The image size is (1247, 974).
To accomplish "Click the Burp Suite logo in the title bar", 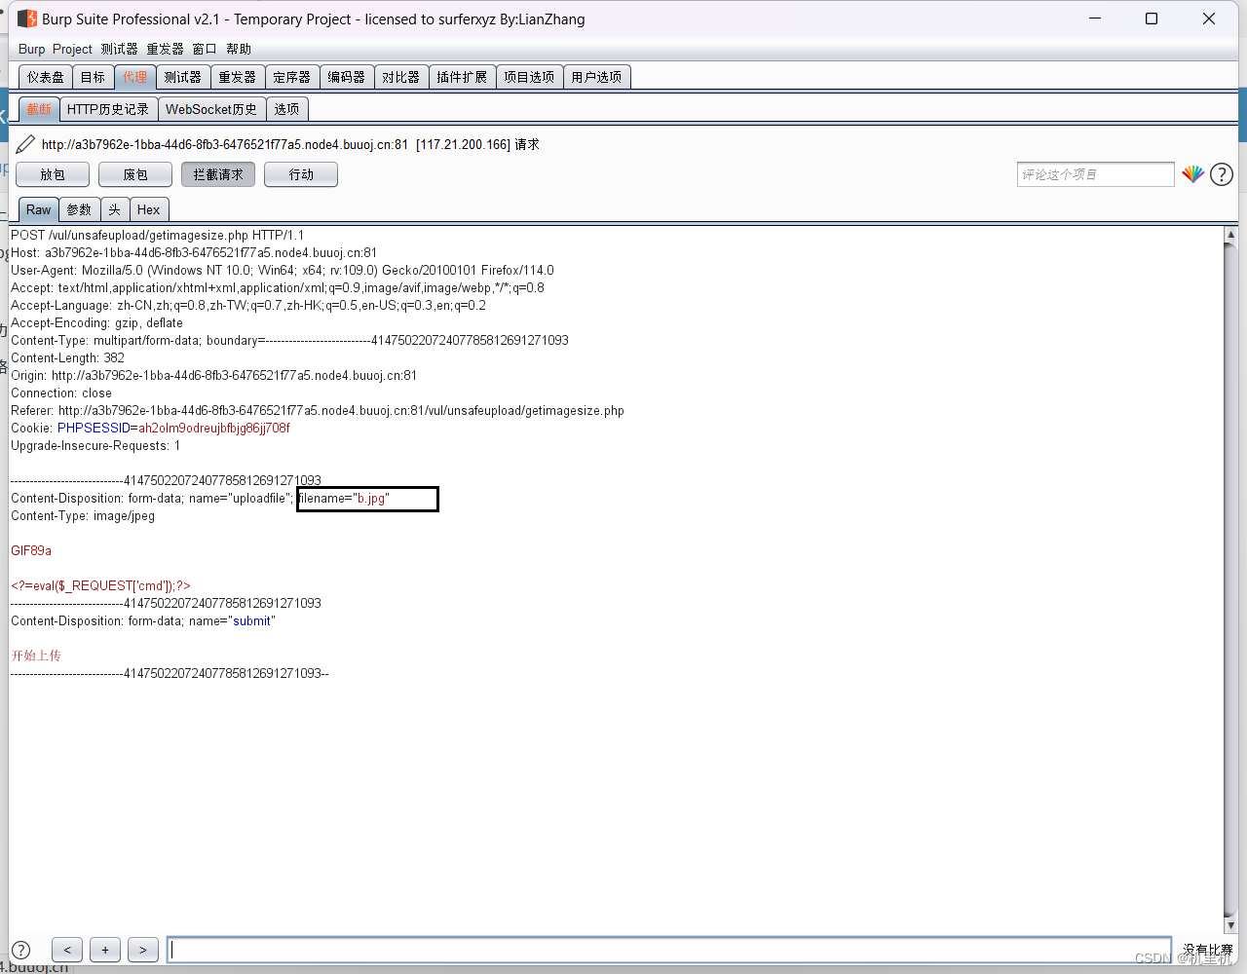I will pos(27,19).
